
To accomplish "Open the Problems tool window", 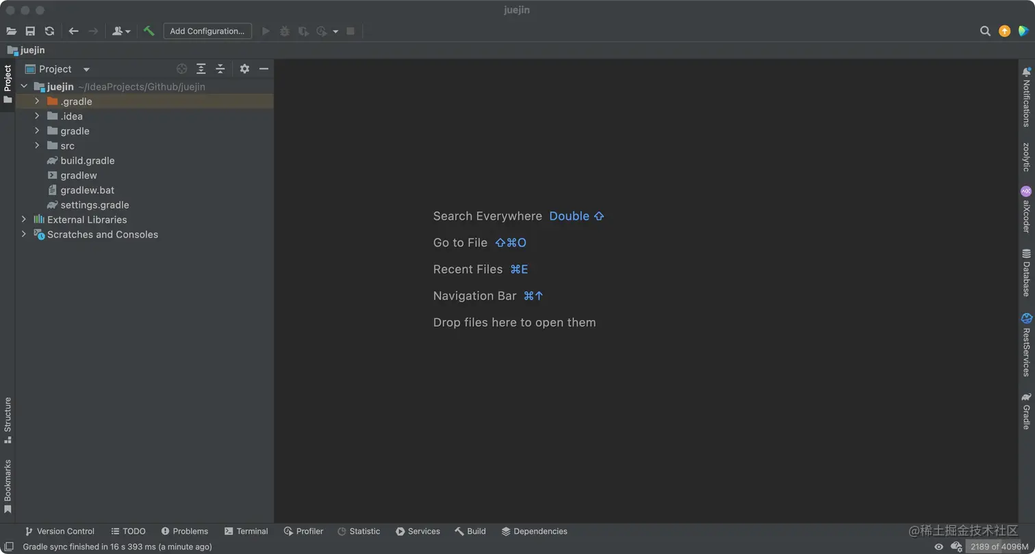I will [184, 531].
